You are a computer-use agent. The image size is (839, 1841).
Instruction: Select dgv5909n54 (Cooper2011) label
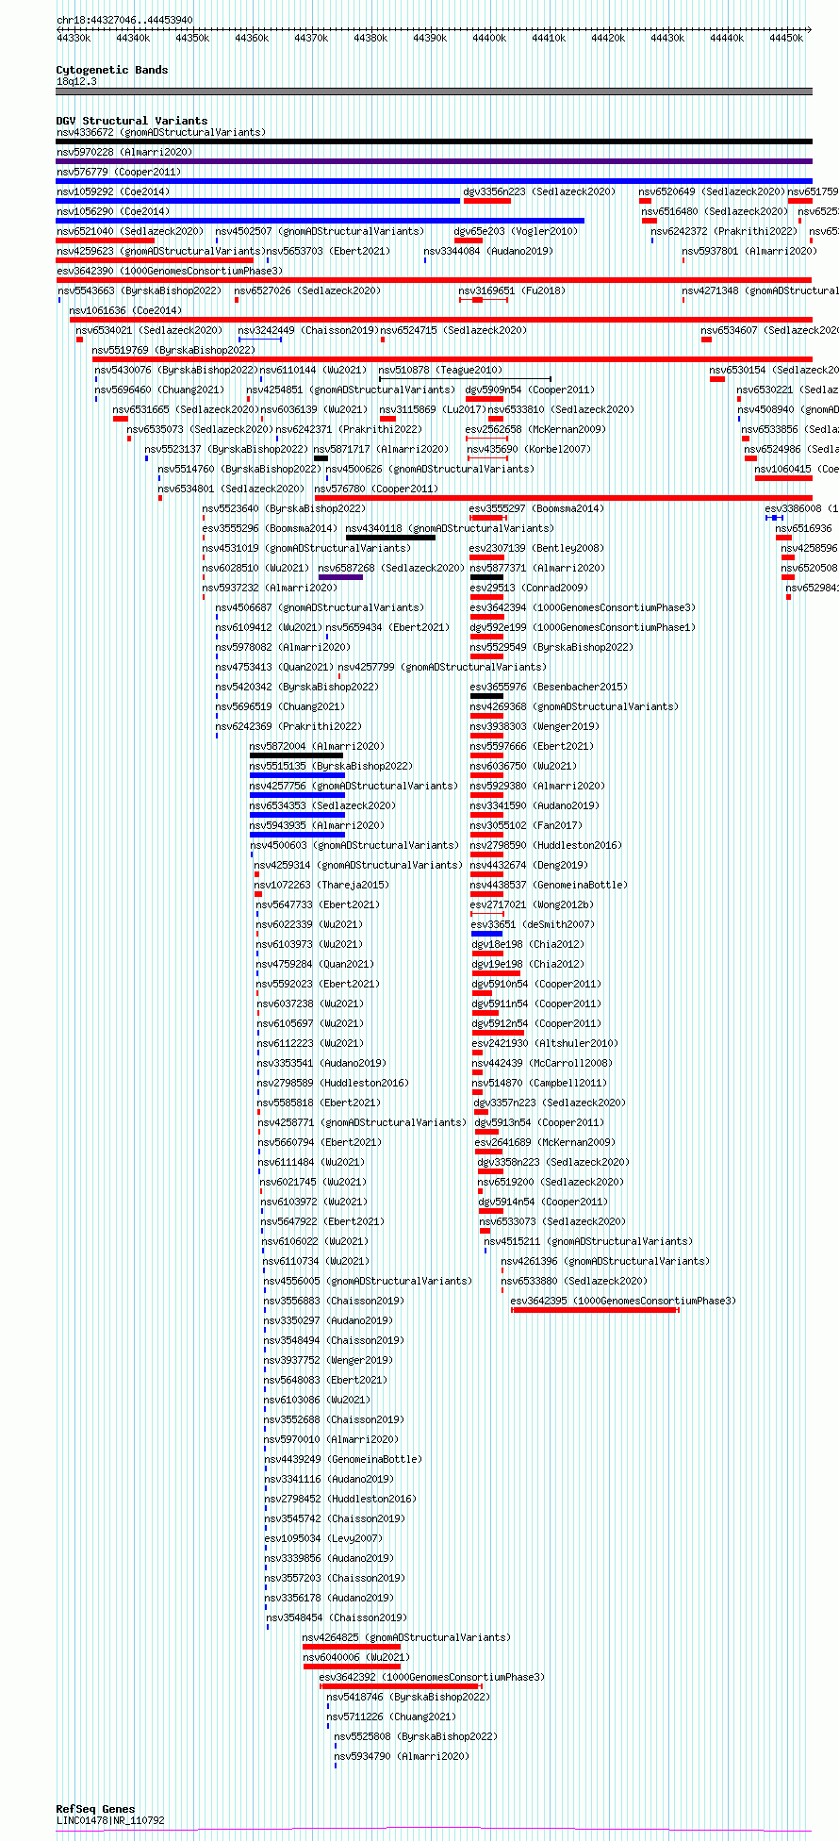point(531,390)
